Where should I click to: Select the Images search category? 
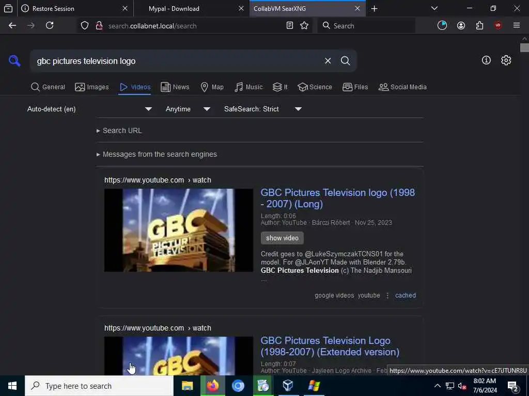(92, 87)
